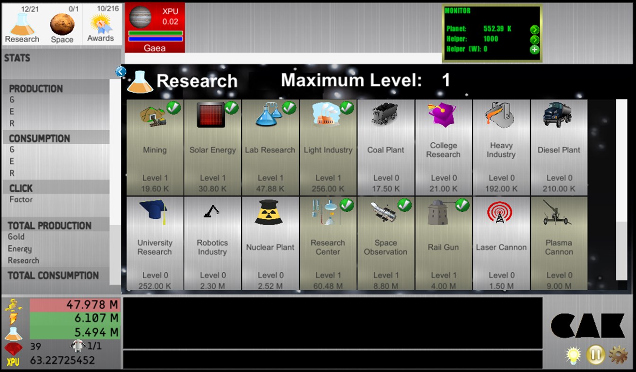The width and height of the screenshot is (636, 372).
Task: Open the settings gear at bottom right
Action: [618, 354]
